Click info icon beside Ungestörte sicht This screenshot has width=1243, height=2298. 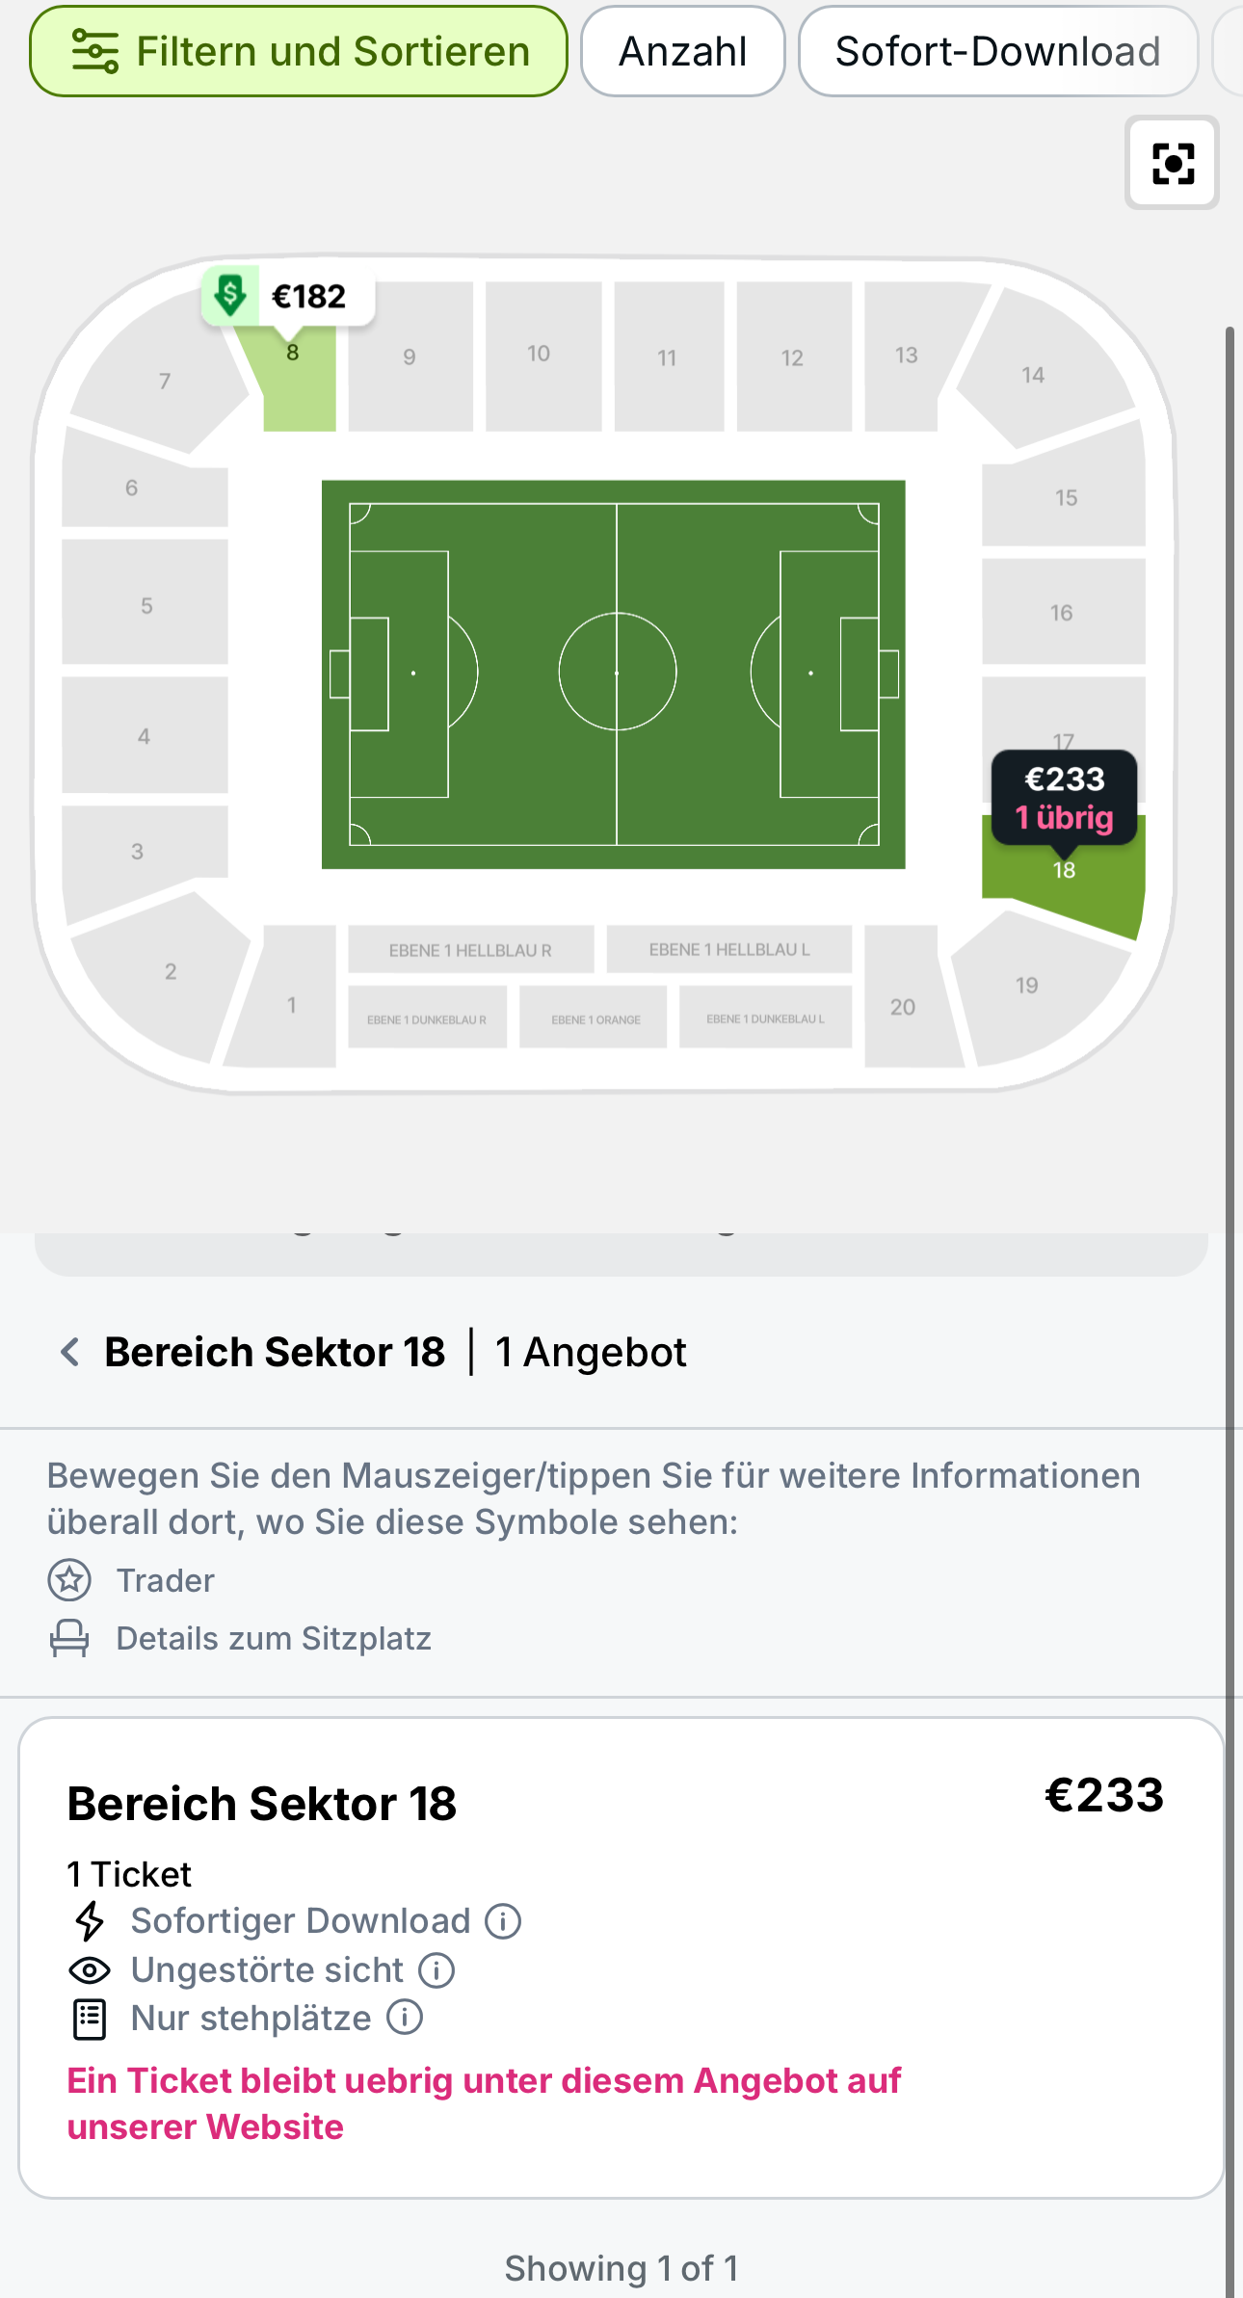click(x=436, y=1970)
